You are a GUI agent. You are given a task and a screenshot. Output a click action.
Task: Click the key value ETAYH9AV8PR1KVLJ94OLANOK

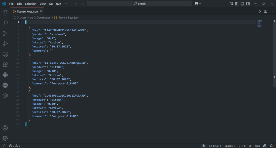pos(65,30)
